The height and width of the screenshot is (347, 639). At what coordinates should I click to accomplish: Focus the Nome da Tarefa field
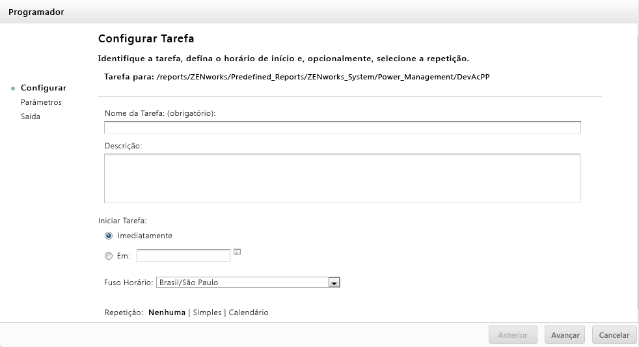point(342,127)
